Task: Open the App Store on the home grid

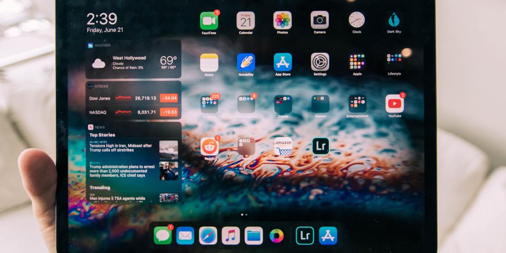Action: (x=283, y=62)
